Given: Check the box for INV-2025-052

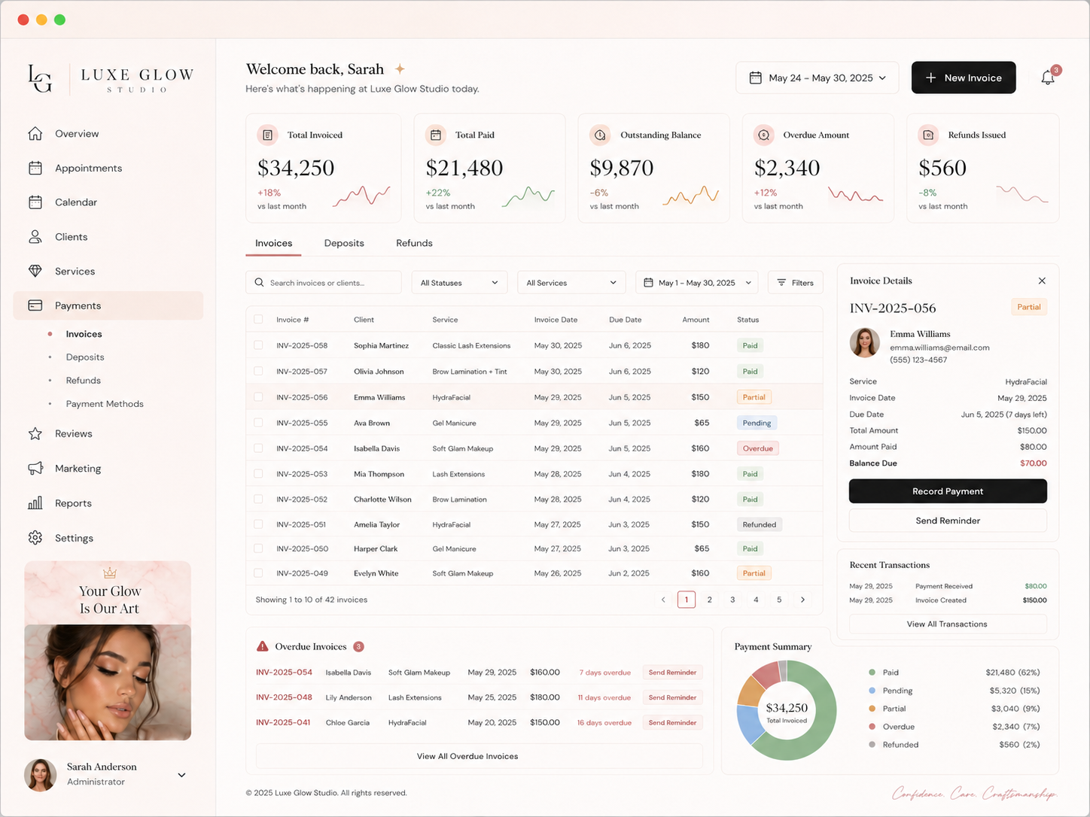Looking at the screenshot, I should click(258, 499).
